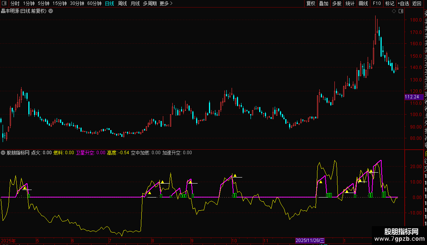This screenshot has width=427, height=245.
Task: Open the 统计 statistics tool
Action: [350, 3]
